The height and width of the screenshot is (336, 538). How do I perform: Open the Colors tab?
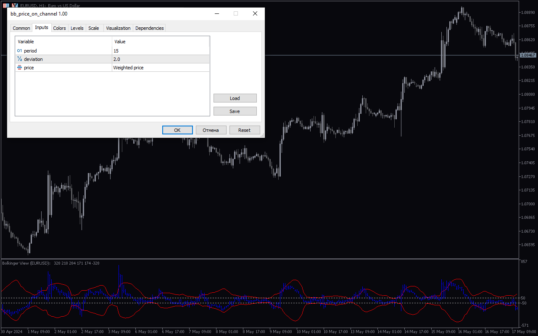[60, 28]
